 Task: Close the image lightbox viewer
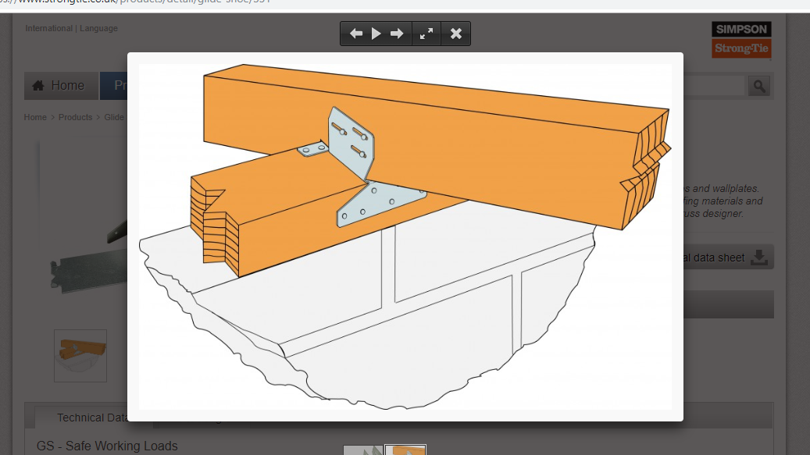[455, 34]
